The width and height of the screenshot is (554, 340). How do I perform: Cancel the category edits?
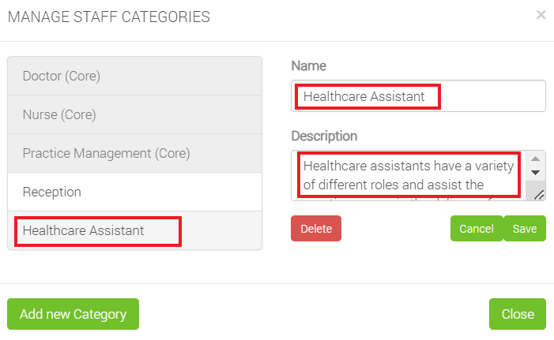(x=476, y=229)
